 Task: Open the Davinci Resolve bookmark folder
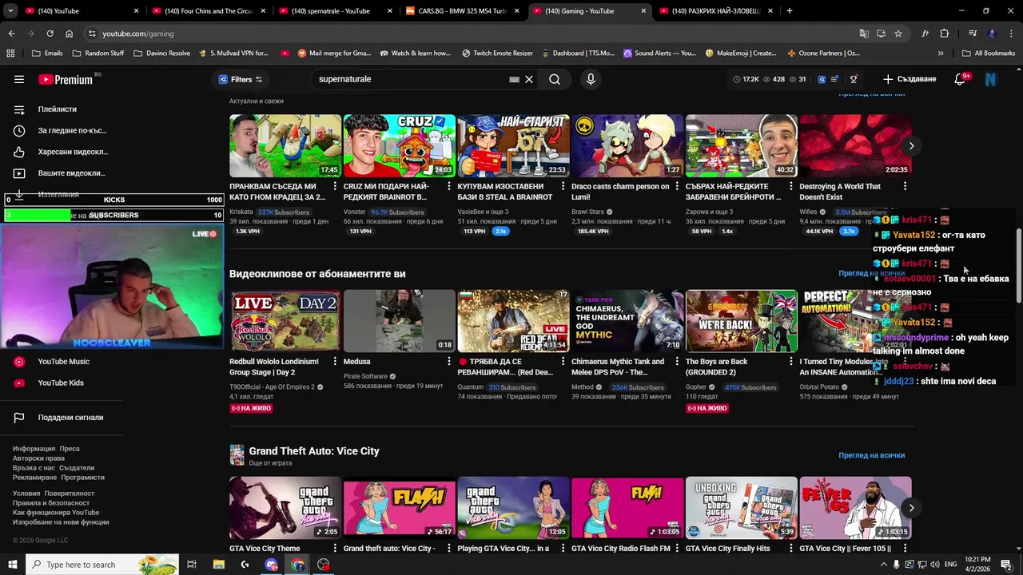(161, 54)
